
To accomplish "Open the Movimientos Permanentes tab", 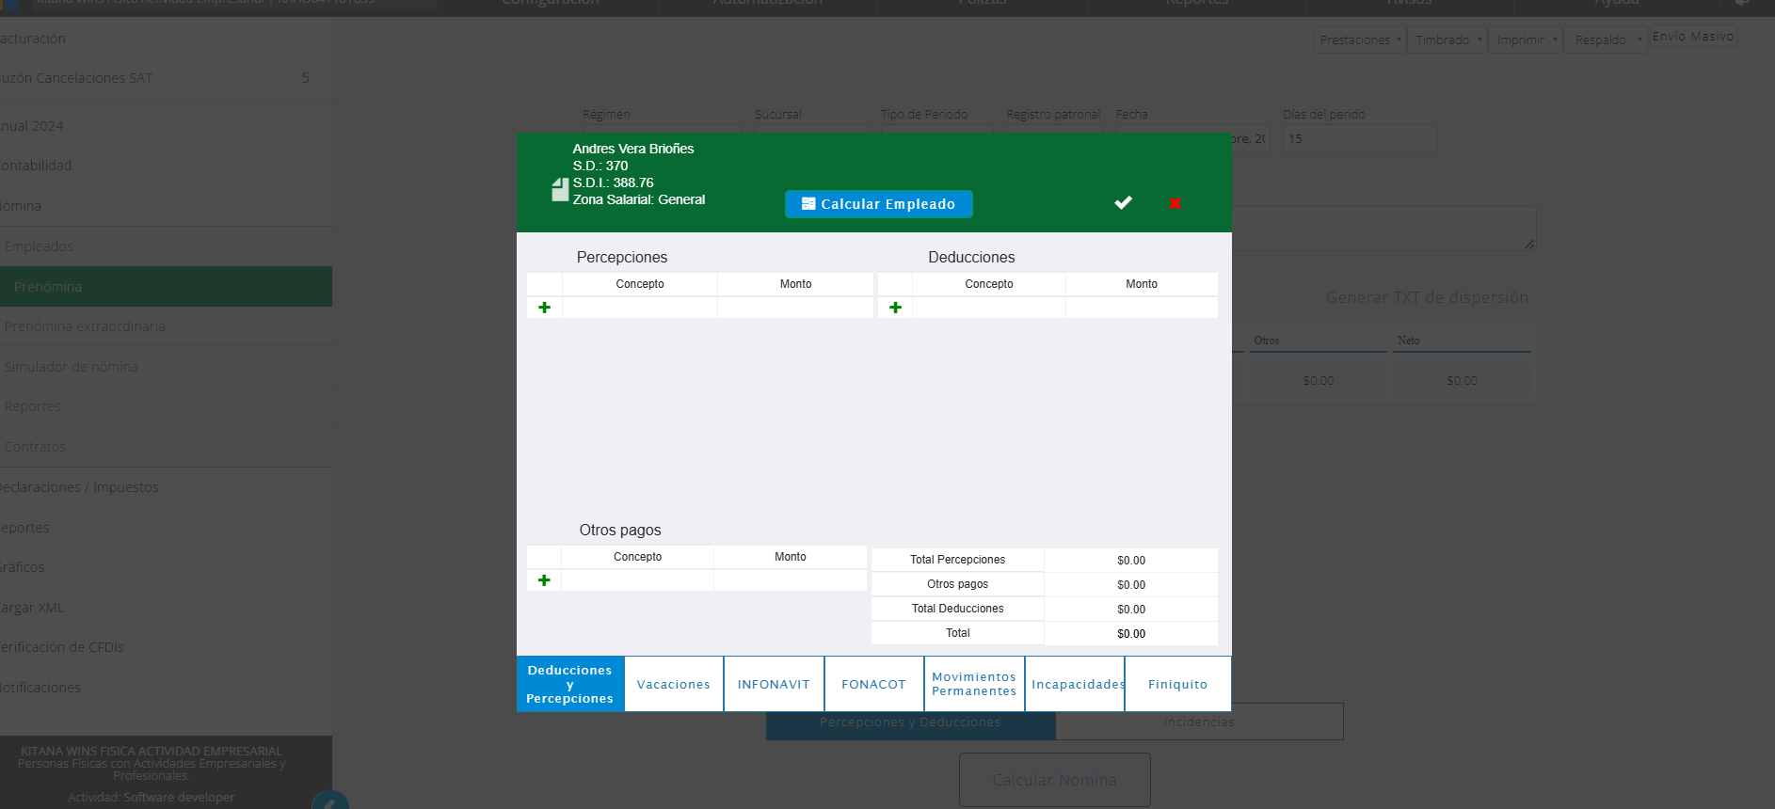I will 974,684.
